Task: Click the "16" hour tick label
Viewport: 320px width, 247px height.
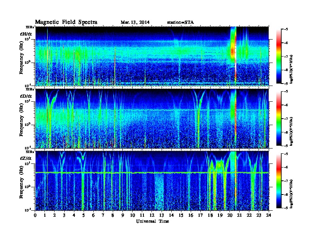Action: (x=191, y=216)
